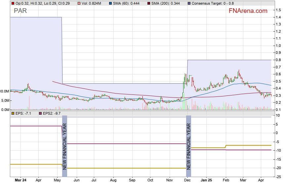The height and width of the screenshot is (187, 284).
Task: Click the Jan 25 date axis label
Action: click(206, 181)
